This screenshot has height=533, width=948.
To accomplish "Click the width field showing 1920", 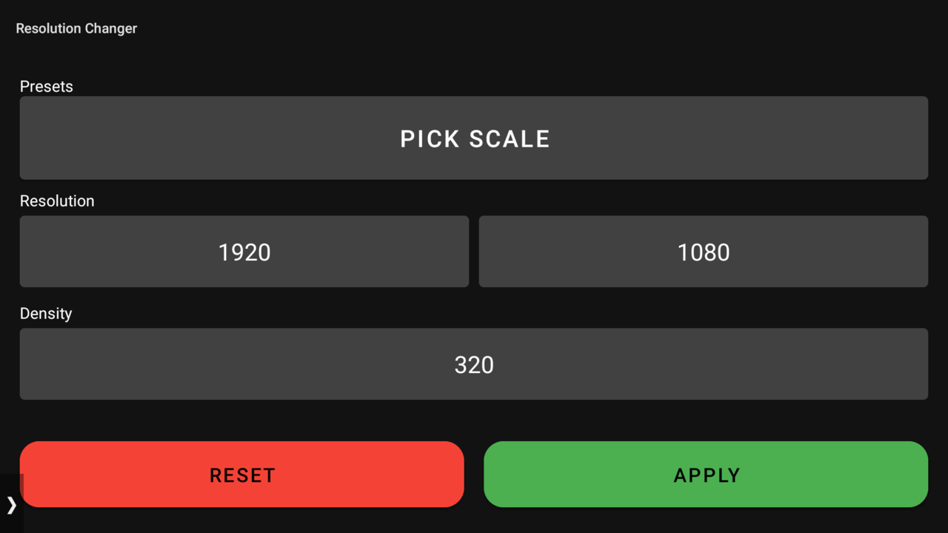I will point(244,252).
